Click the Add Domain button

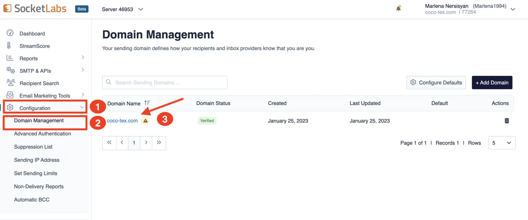click(x=492, y=83)
